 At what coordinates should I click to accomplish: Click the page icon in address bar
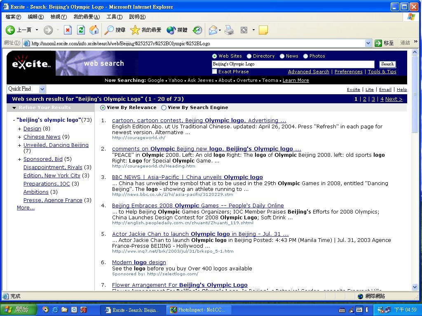tap(26, 43)
